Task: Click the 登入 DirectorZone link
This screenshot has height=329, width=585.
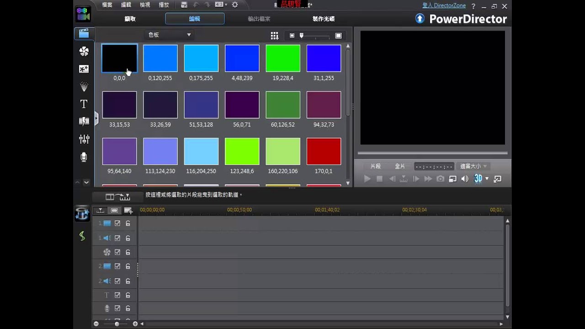Action: 444,5
